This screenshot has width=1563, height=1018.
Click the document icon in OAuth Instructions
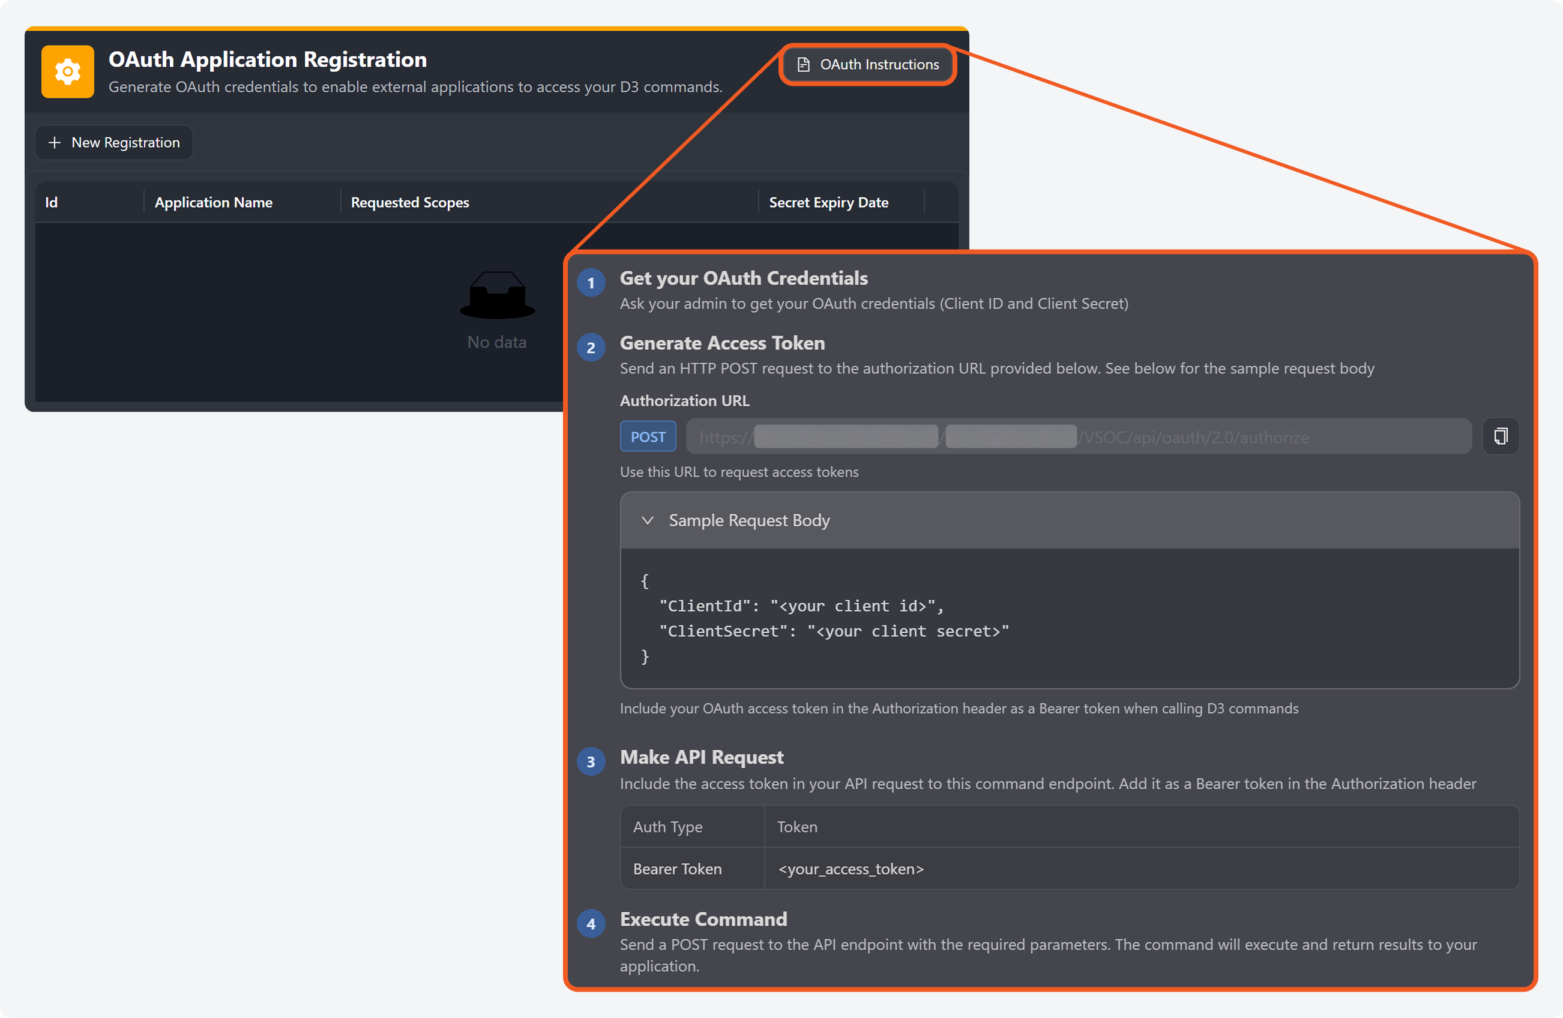[803, 64]
